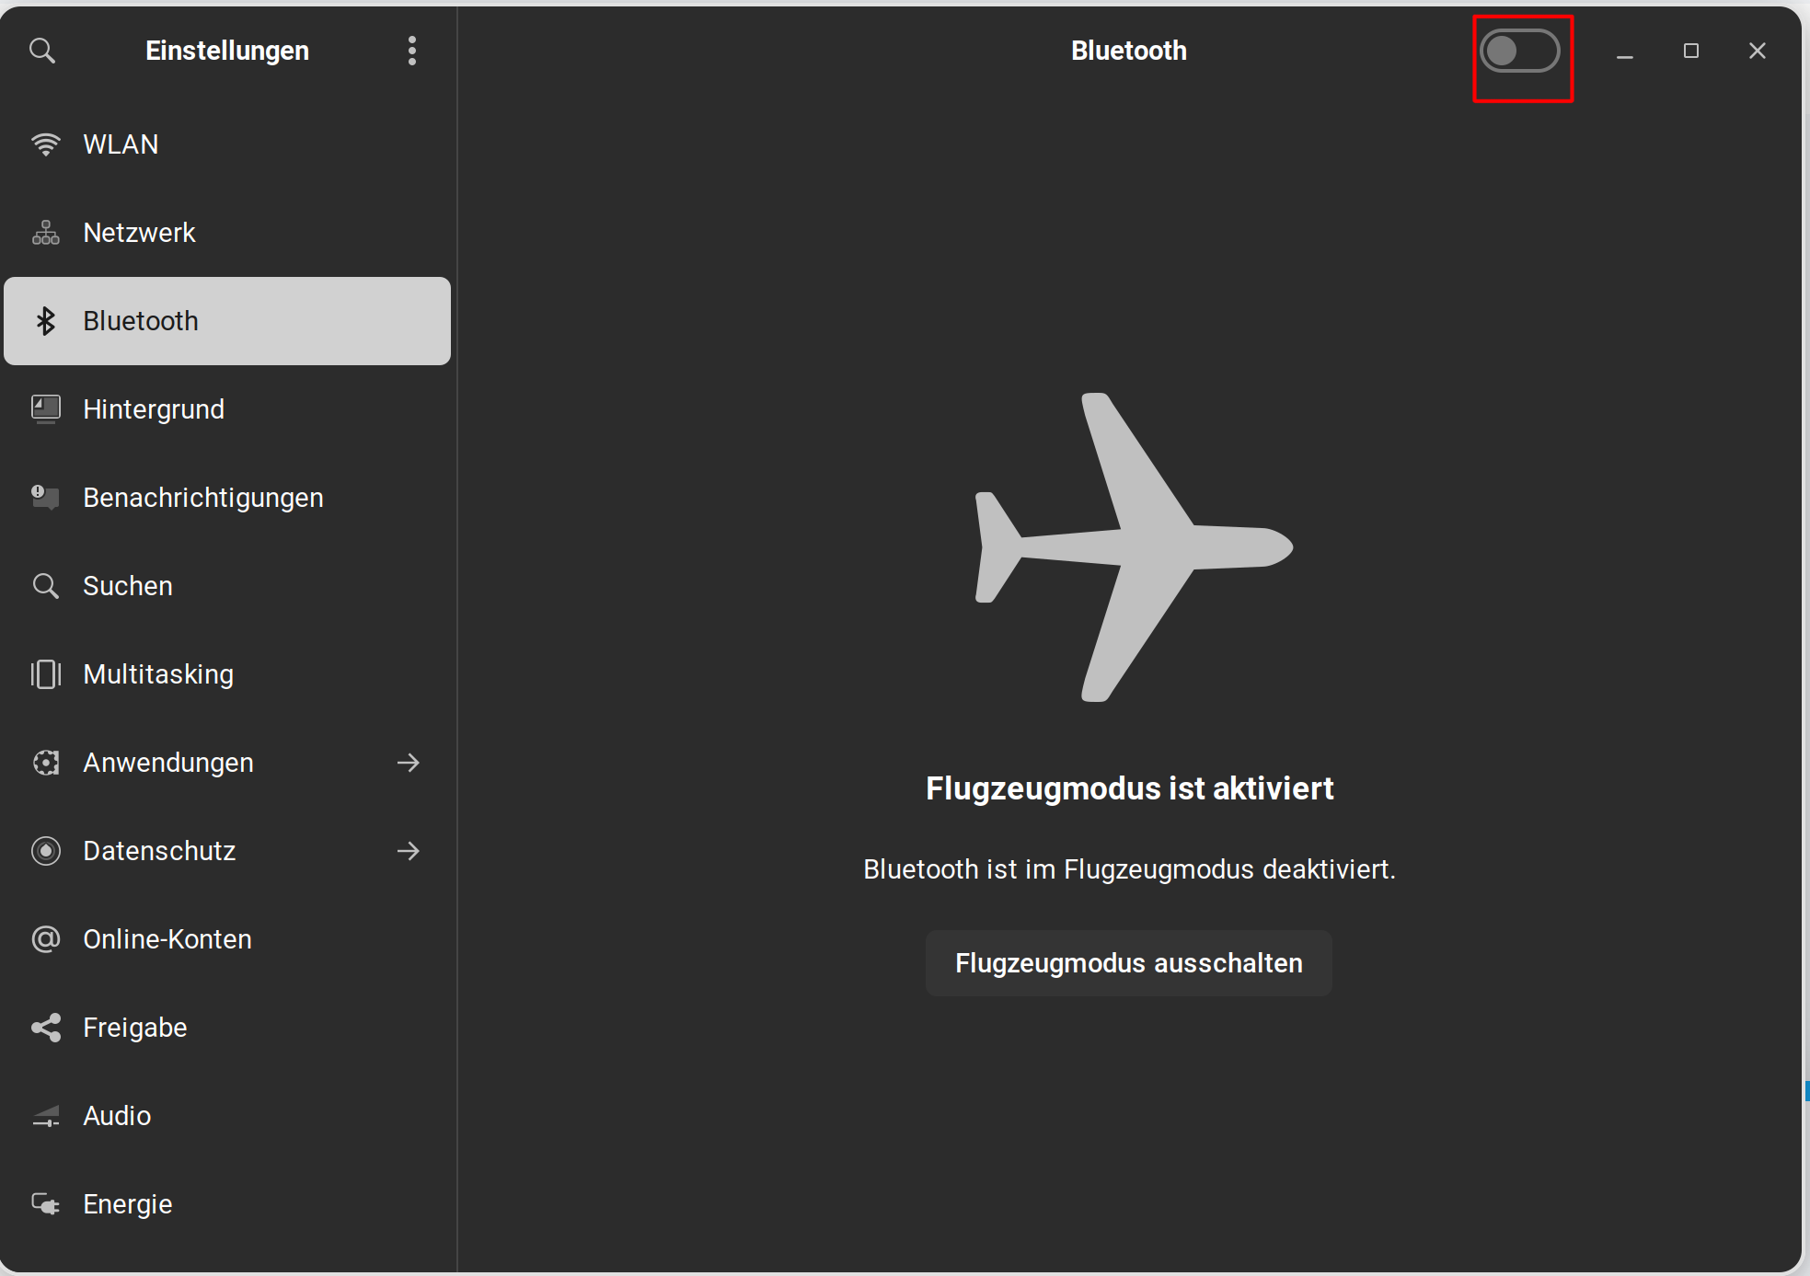Click the Netzwerk network icon

pos(46,233)
